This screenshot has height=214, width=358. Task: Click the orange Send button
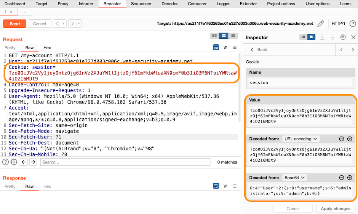(x=14, y=24)
